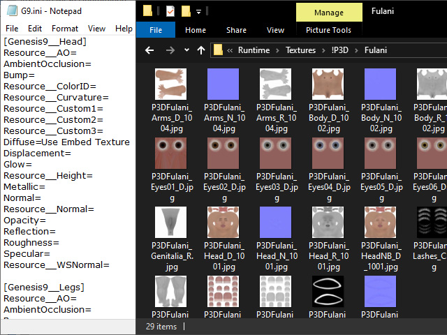Click the Explorer folder icon in quick access toolbar

(147, 11)
